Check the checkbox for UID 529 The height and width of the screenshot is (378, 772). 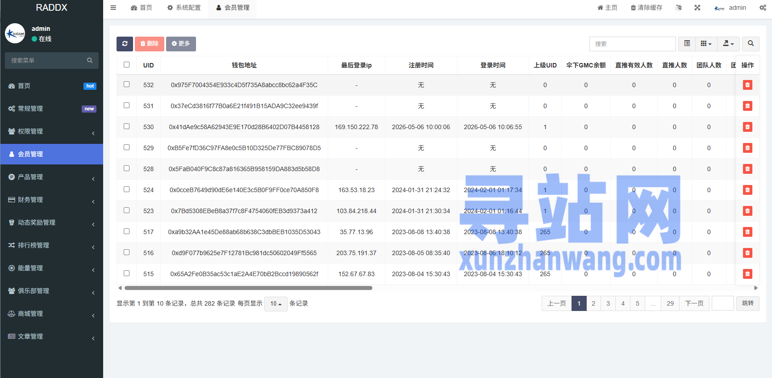127,147
